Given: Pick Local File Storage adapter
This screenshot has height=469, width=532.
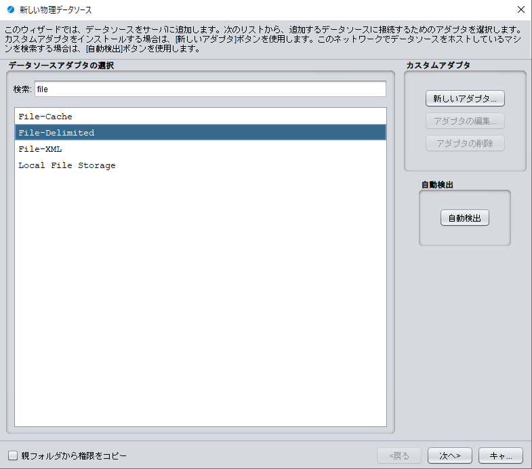Looking at the screenshot, I should click(200, 165).
